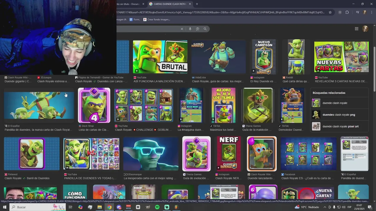Image resolution: width=376 pixels, height=211 pixels.
Task: Open the Chrome profile avatar in toolbar
Action: pyautogui.click(x=365, y=12)
